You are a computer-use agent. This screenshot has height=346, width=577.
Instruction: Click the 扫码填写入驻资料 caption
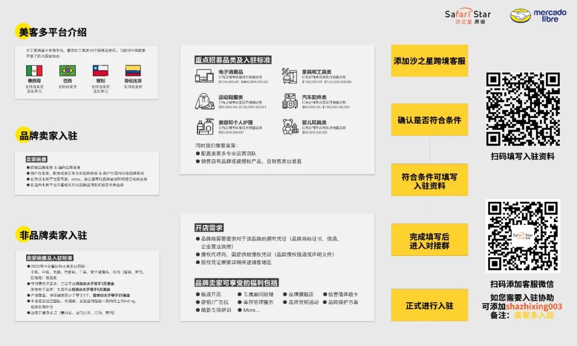[523, 156]
